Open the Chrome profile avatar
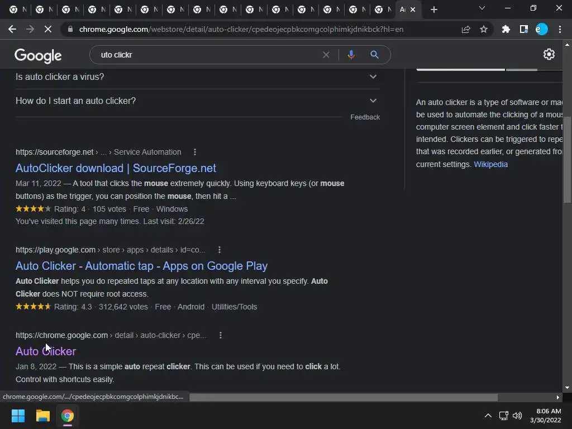Screen dimensions: 572x429 pos(542,29)
